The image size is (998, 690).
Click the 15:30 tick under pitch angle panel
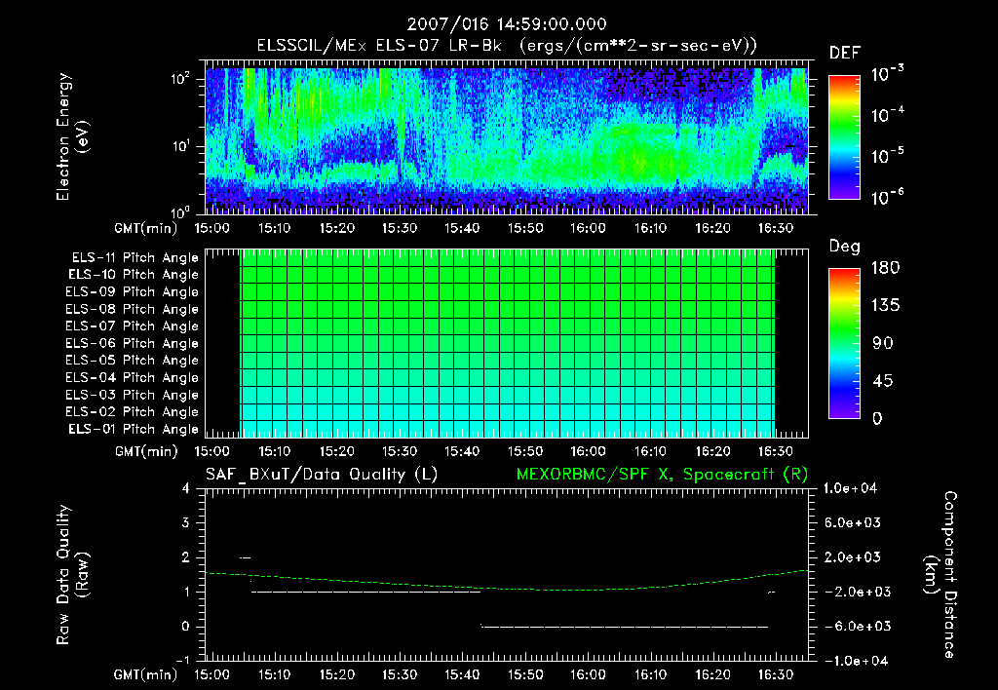(400, 452)
